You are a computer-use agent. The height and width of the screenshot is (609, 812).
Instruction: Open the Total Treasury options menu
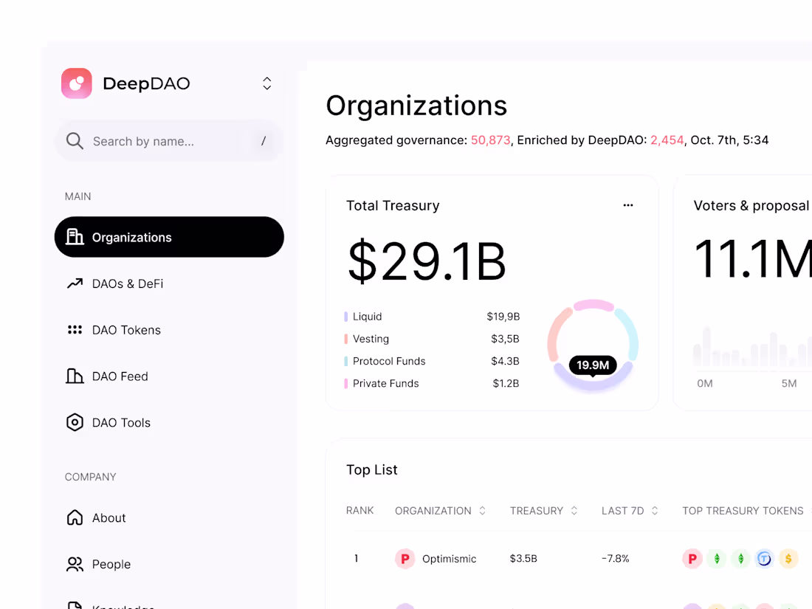click(x=628, y=205)
